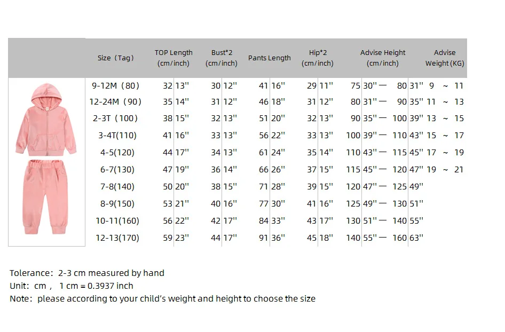Select the 7-8(140) size label
This screenshot has height=332, width=505.
point(116,186)
